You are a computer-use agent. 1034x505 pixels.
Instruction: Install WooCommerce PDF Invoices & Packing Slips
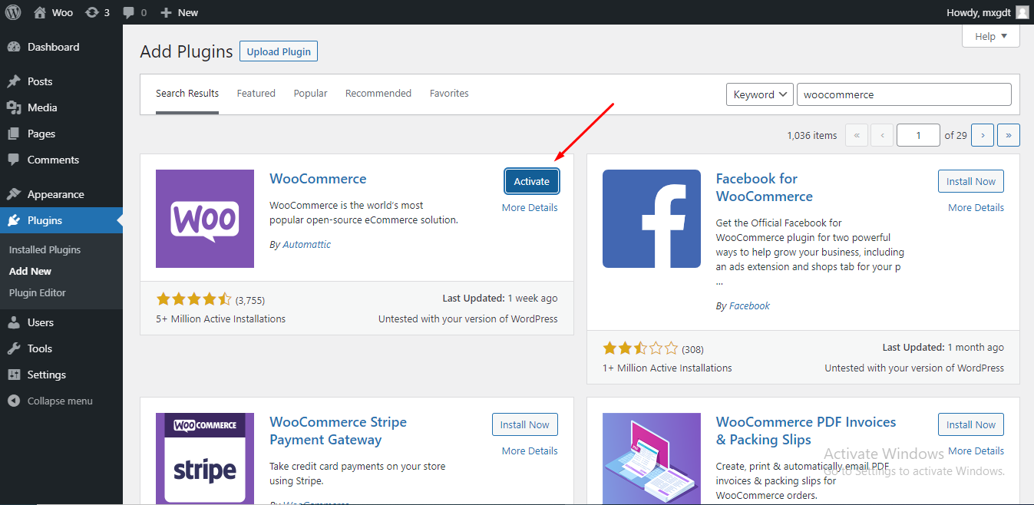tap(971, 424)
